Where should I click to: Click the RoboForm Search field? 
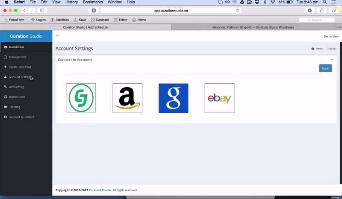317,20
